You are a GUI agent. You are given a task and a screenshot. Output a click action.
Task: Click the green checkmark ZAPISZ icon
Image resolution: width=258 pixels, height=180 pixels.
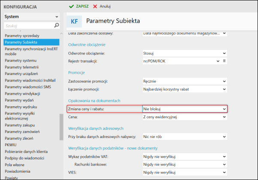(71, 6)
